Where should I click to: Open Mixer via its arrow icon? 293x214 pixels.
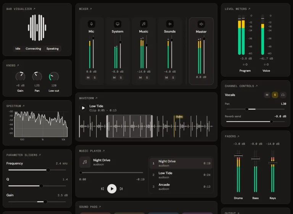[91, 9]
